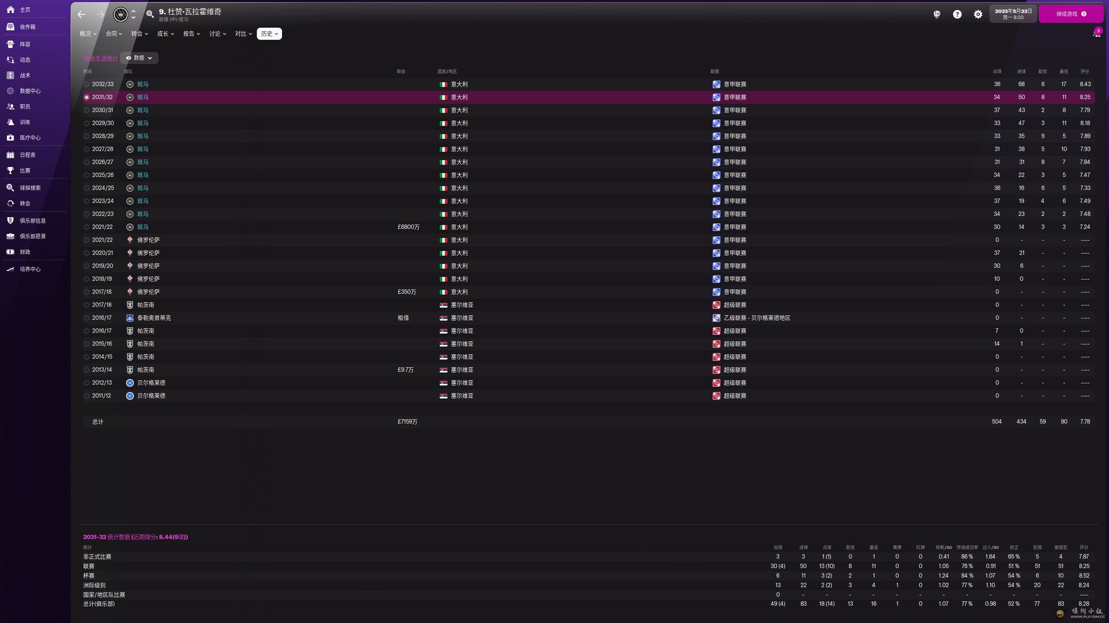Viewport: 1109px width, 623px height.
Task: Click the help question mark icon
Action: 957,14
